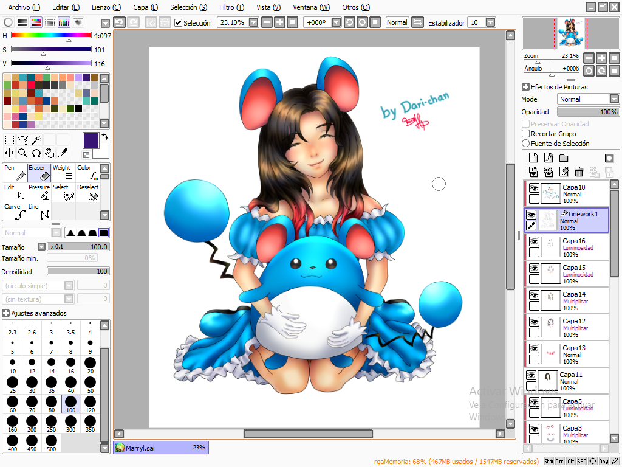Select the move tool

[x=10, y=153]
